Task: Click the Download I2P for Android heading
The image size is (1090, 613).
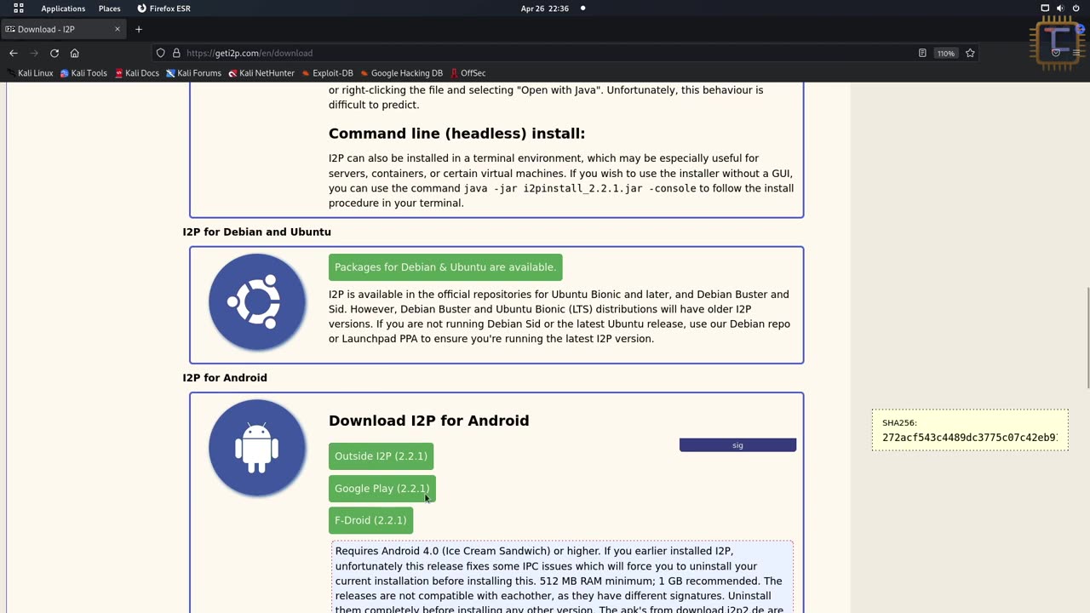Action: point(429,421)
